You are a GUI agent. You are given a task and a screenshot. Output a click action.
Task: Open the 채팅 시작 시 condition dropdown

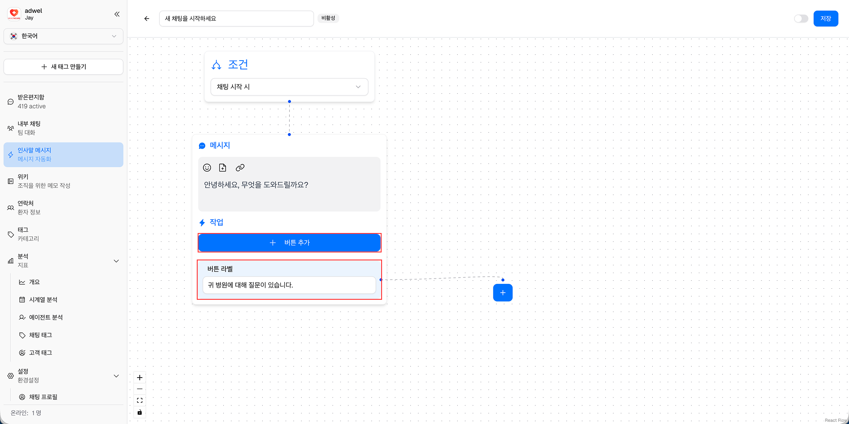289,87
